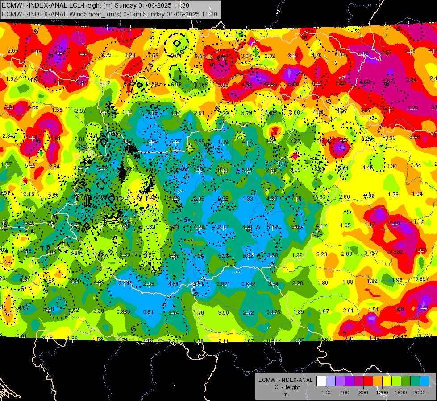Screen dimensions: 437x401
Task: Click the WindShear_ (m/s) 0-1km title line
Action: (x=109, y=14)
